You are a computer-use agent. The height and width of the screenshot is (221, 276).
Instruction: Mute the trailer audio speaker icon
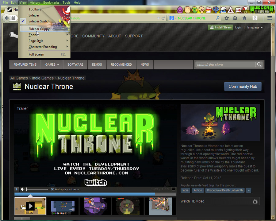click(x=22, y=189)
